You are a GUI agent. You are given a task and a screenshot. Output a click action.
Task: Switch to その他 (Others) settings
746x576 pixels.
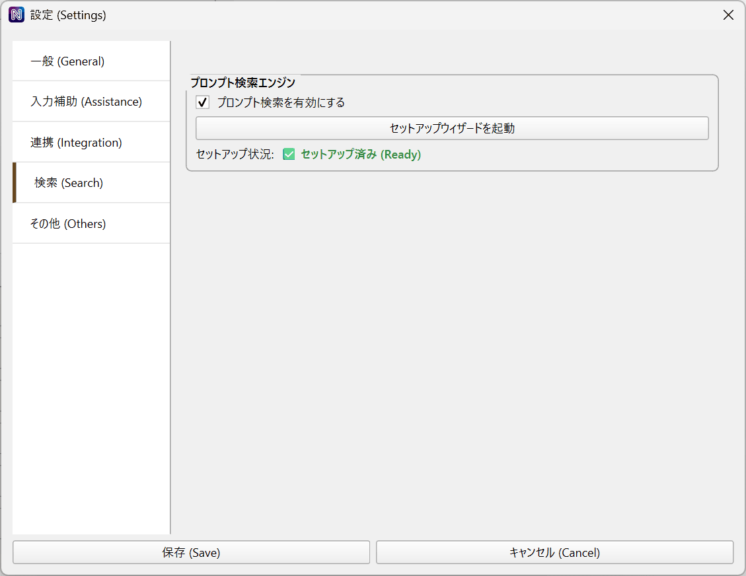(x=67, y=223)
